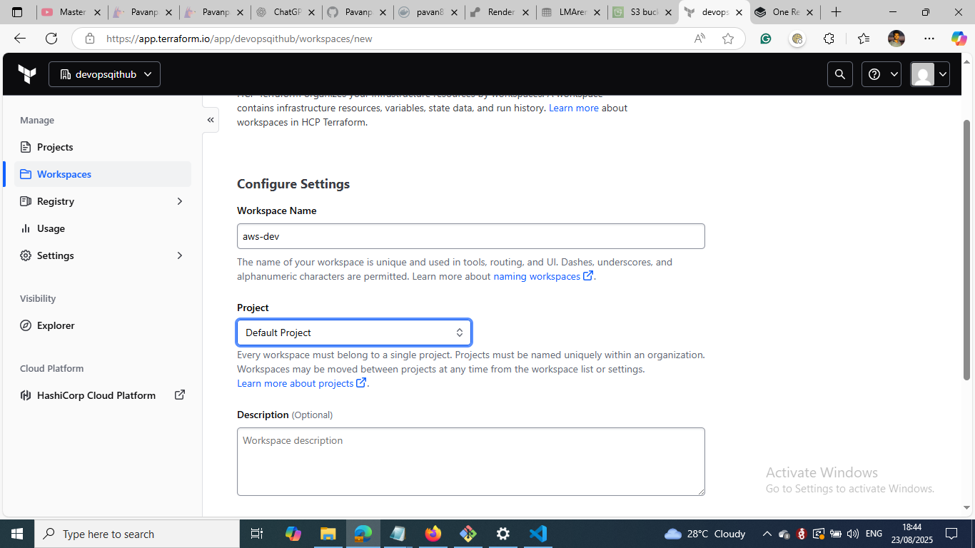975x548 pixels.
Task: Open the search icon in top bar
Action: click(840, 74)
